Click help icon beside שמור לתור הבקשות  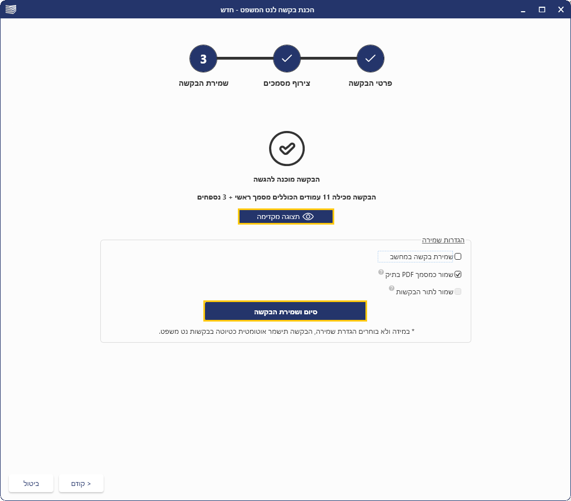tap(392, 289)
